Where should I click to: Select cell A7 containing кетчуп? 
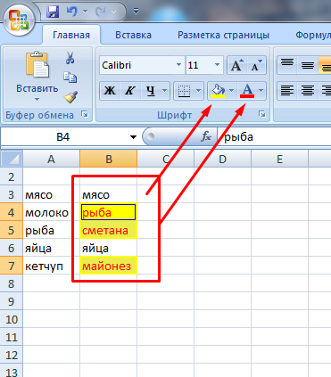(51, 266)
